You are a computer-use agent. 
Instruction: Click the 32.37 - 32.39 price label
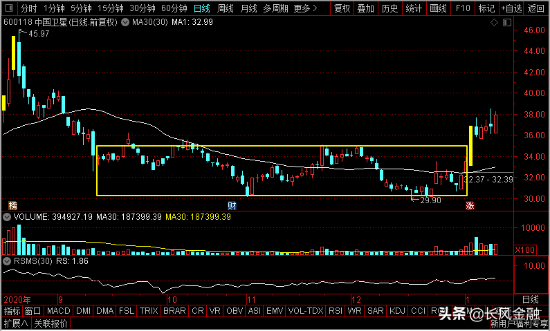tap(488, 180)
